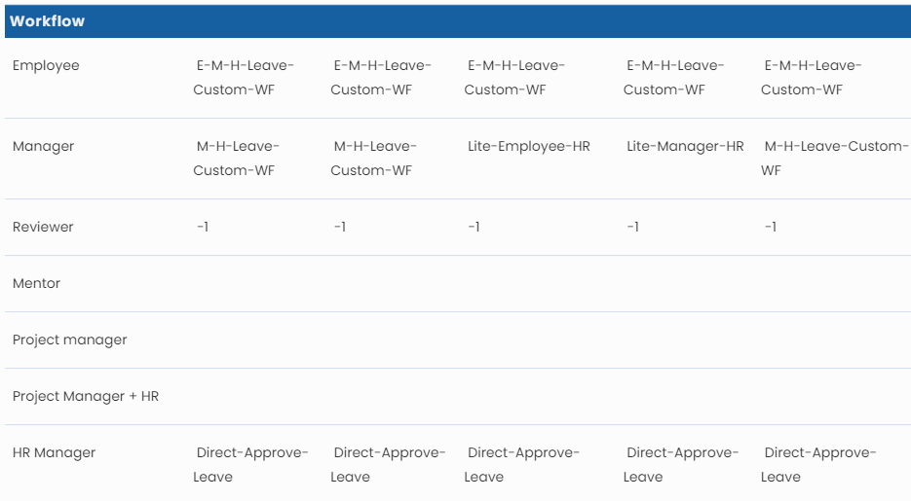Open last E-M-H-Leave-Custom-WF in Employee row
Viewport: 911px width, 501px height.
[x=812, y=77]
